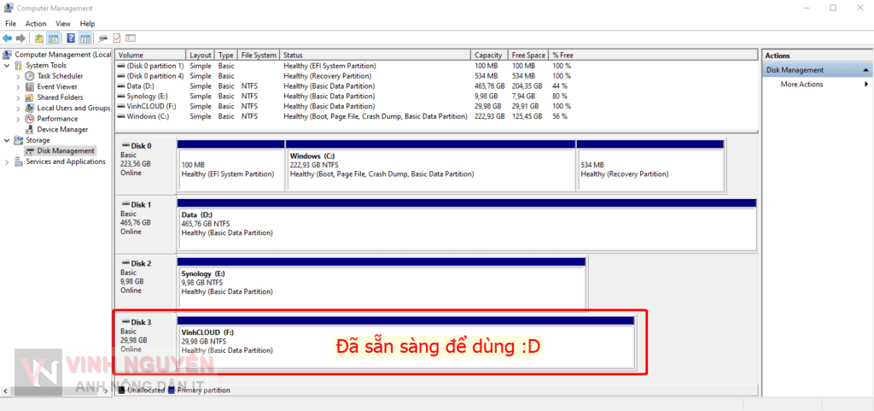Open the View menu
Image resolution: width=874 pixels, height=411 pixels.
[x=63, y=24]
